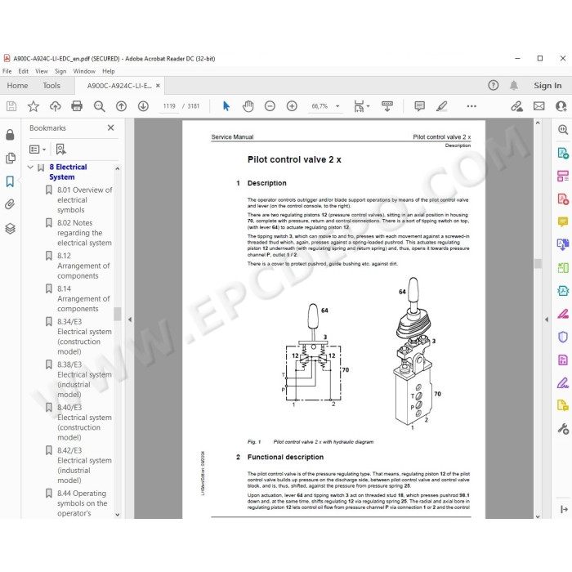The image size is (572, 572).
Task: Select the highlighter pen tool
Action: (x=442, y=106)
